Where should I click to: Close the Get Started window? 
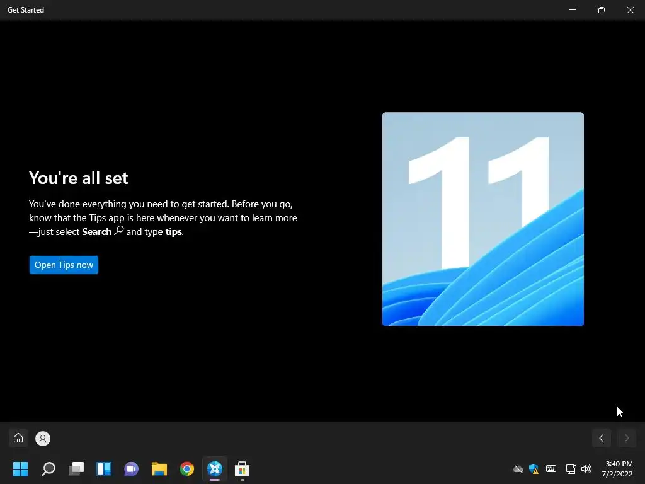(x=630, y=10)
